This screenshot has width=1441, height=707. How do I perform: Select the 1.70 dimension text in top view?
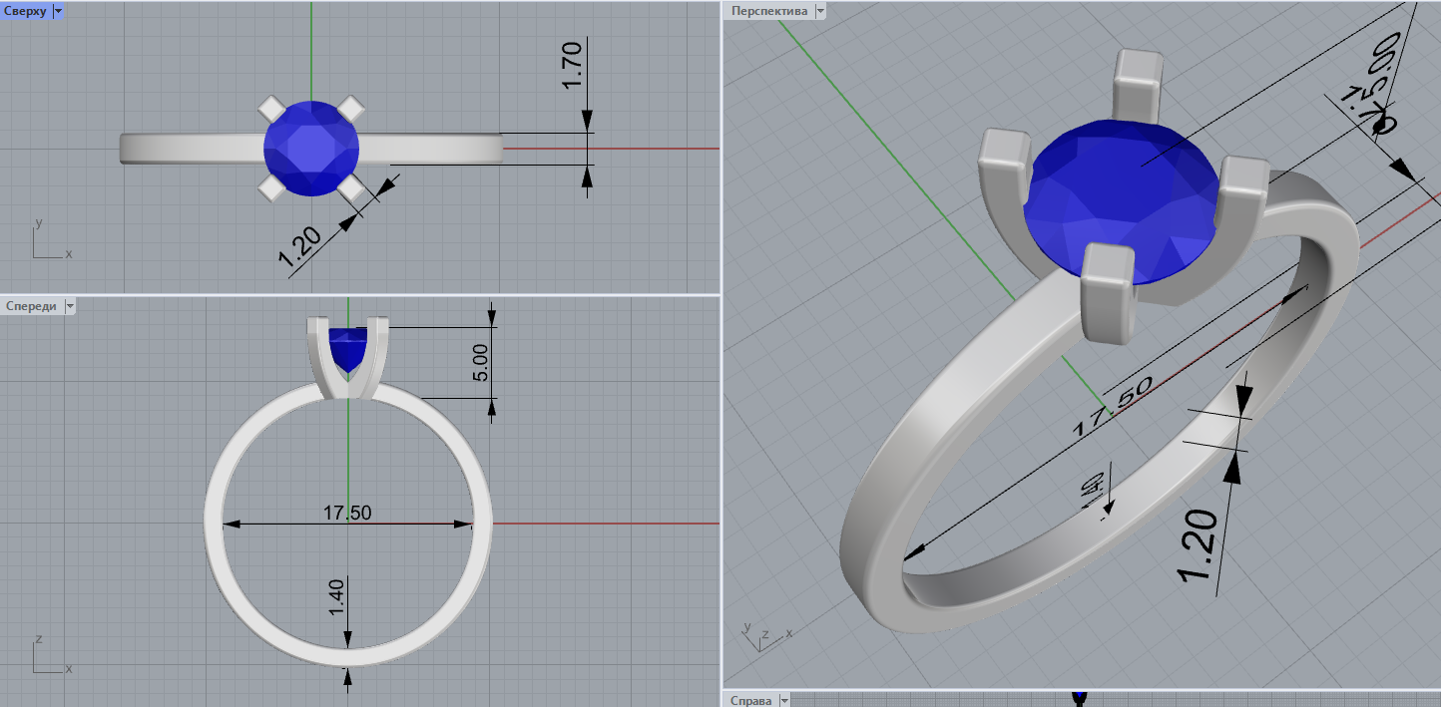572,67
